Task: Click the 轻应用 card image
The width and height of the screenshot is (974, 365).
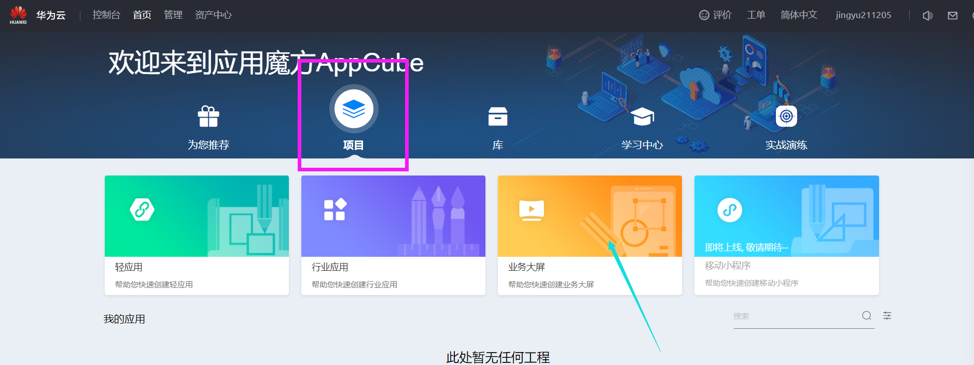Action: [x=197, y=216]
